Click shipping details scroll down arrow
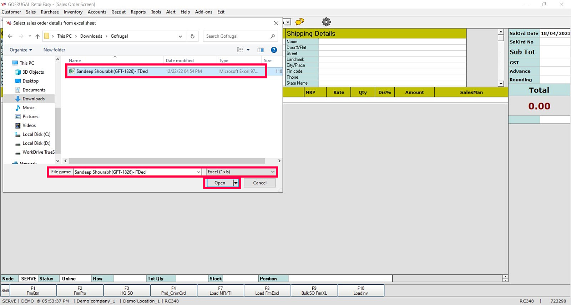The height and width of the screenshot is (305, 571). tap(501, 84)
